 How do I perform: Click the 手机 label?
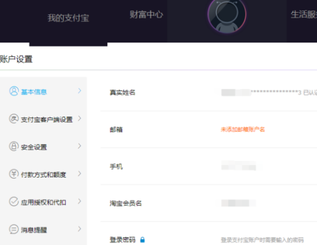coord(116,166)
